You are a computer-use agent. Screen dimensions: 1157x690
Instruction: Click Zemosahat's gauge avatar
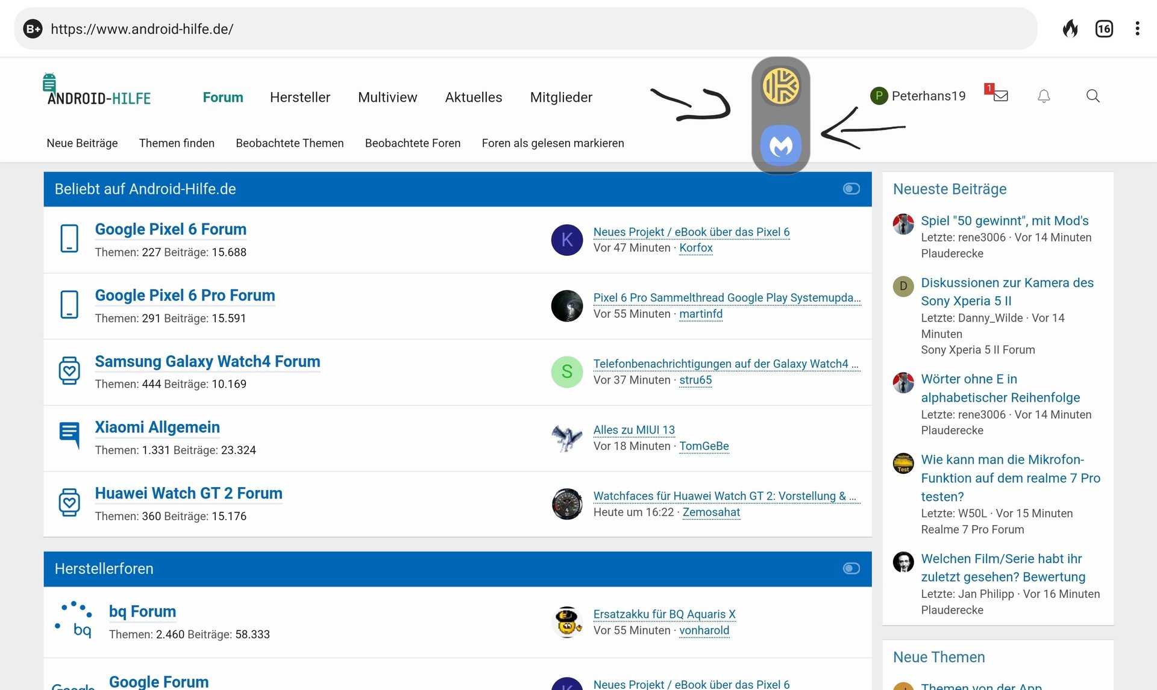(x=567, y=504)
